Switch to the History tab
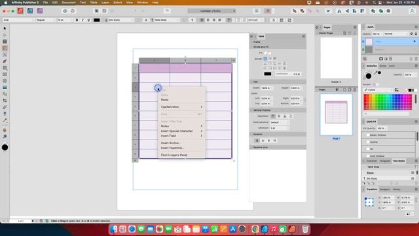Image resolution: width=419 pixels, height=236 pixels. pyautogui.click(x=397, y=189)
